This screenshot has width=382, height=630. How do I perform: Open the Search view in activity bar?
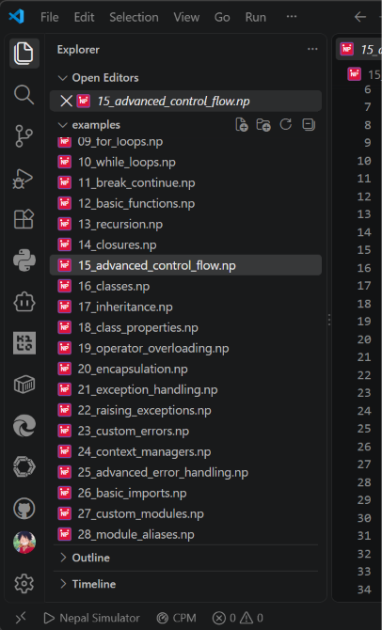pos(24,95)
